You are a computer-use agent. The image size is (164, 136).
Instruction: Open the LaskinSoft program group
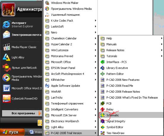coord(71,26)
